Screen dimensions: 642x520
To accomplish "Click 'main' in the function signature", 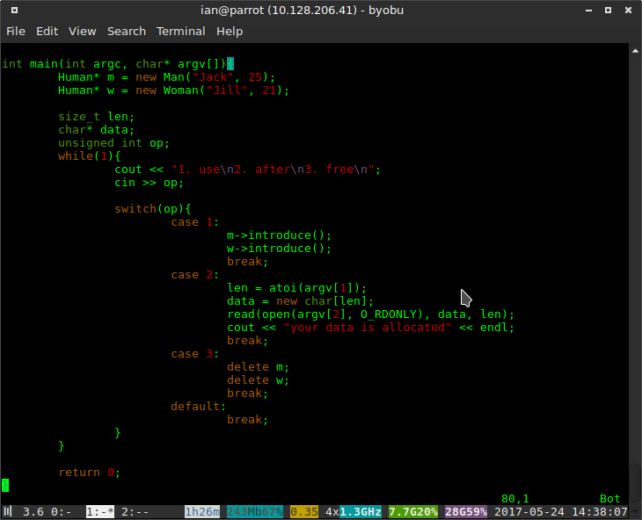I will (44, 64).
